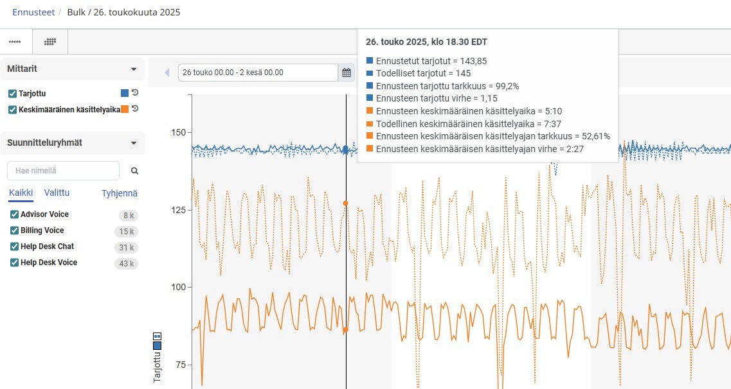
Task: Click the search magnifier icon
Action: coord(134,171)
